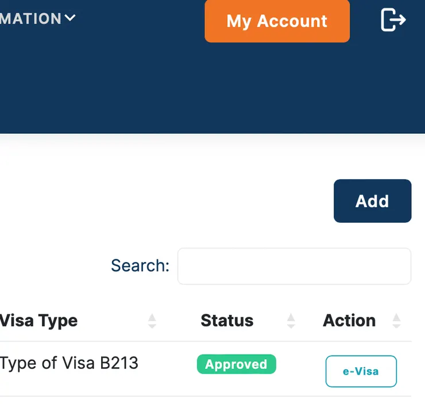Focus the Search input field
The height and width of the screenshot is (404, 425).
(294, 266)
